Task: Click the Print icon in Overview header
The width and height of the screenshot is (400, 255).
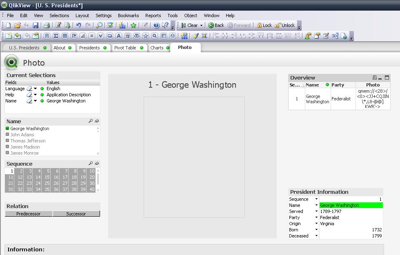Action: coord(375,78)
